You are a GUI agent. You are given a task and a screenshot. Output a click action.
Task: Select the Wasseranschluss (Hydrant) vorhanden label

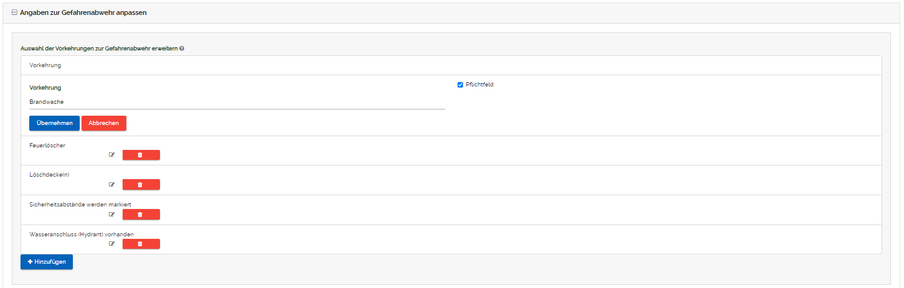82,234
